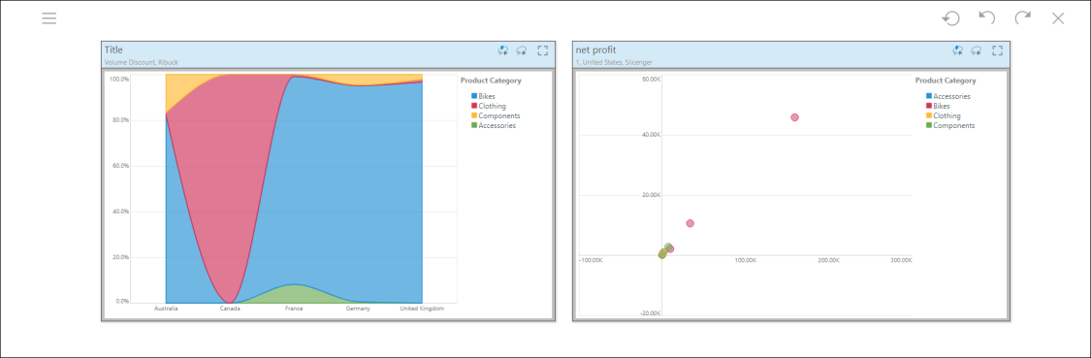Screen dimensions: 1091x358
Task: Select the highest pink scatter point
Action: click(x=794, y=117)
